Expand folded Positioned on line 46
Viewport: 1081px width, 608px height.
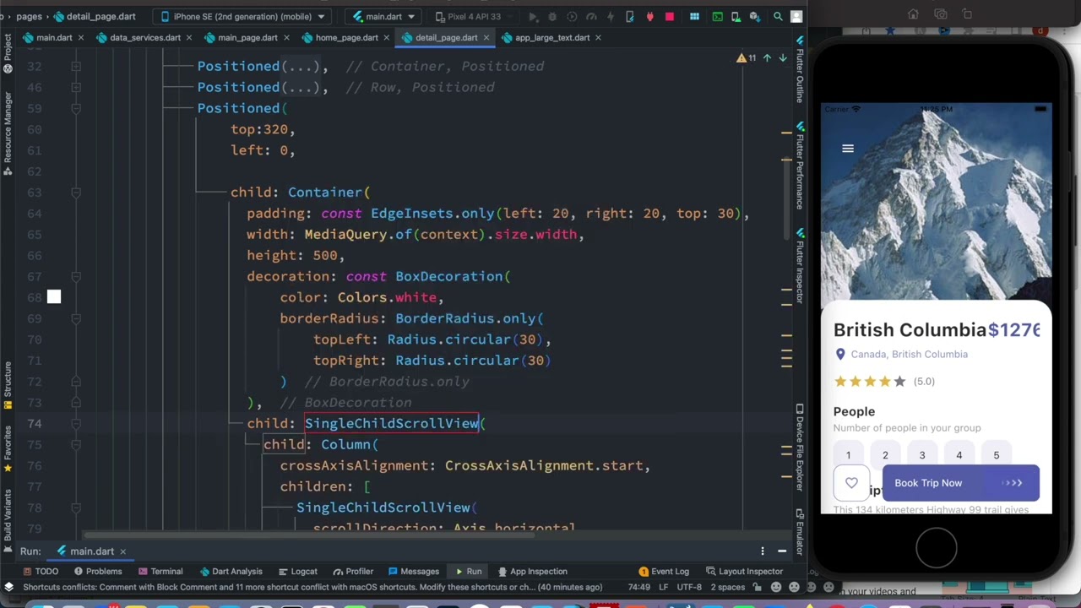(76, 87)
